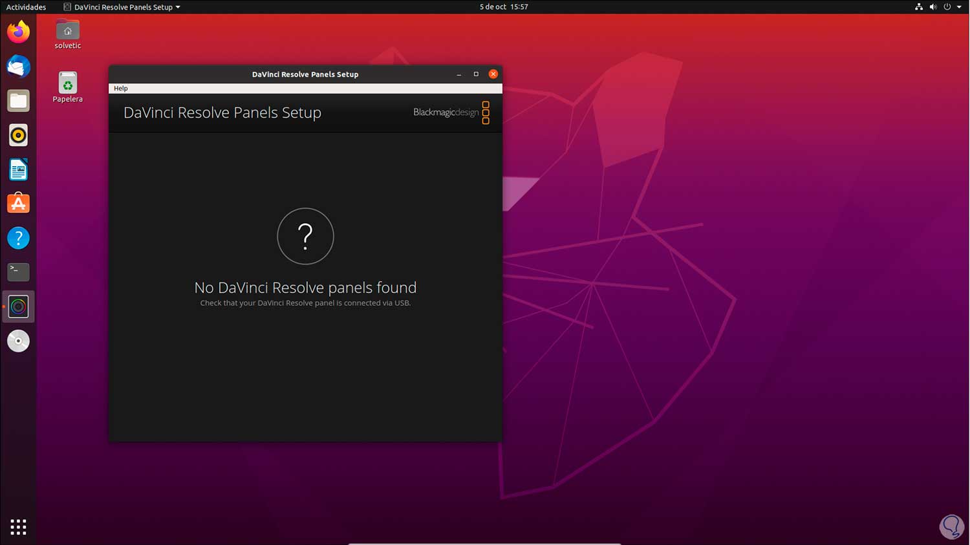
Task: Open Ubuntu Software from the dock
Action: click(x=18, y=204)
